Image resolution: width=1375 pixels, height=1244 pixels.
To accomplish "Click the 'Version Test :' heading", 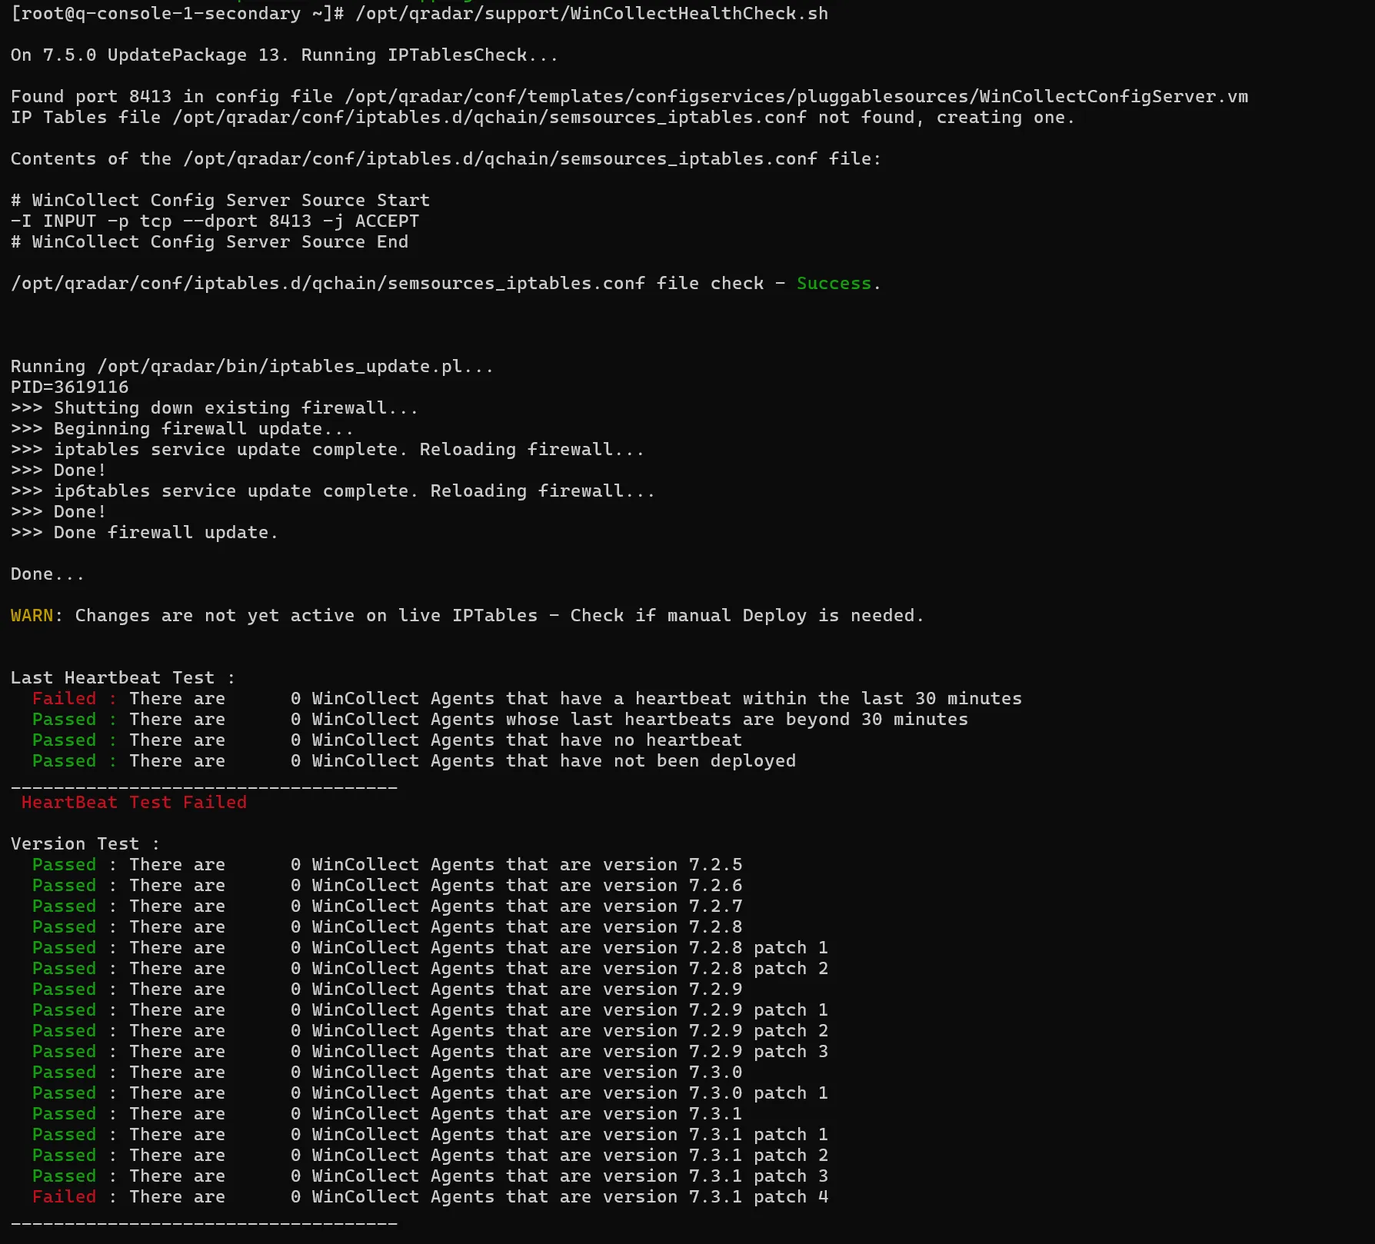I will [85, 844].
